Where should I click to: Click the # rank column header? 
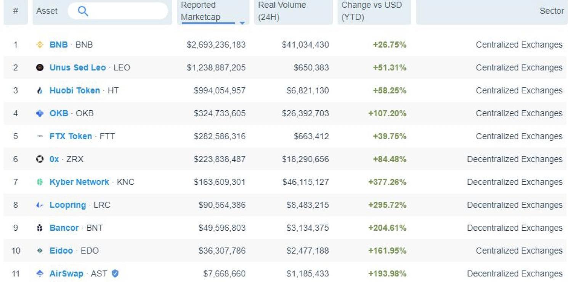tap(16, 11)
